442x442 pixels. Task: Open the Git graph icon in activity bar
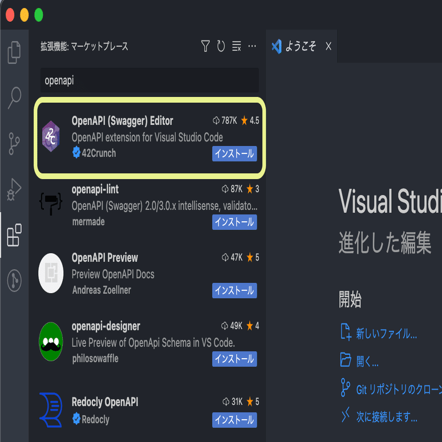tap(14, 281)
